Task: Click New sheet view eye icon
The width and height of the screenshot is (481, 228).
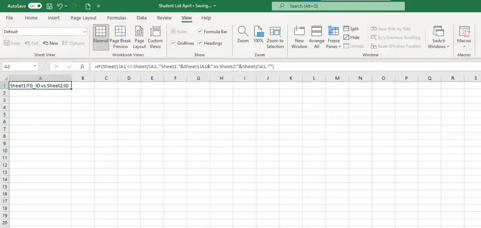Action: 46,44
